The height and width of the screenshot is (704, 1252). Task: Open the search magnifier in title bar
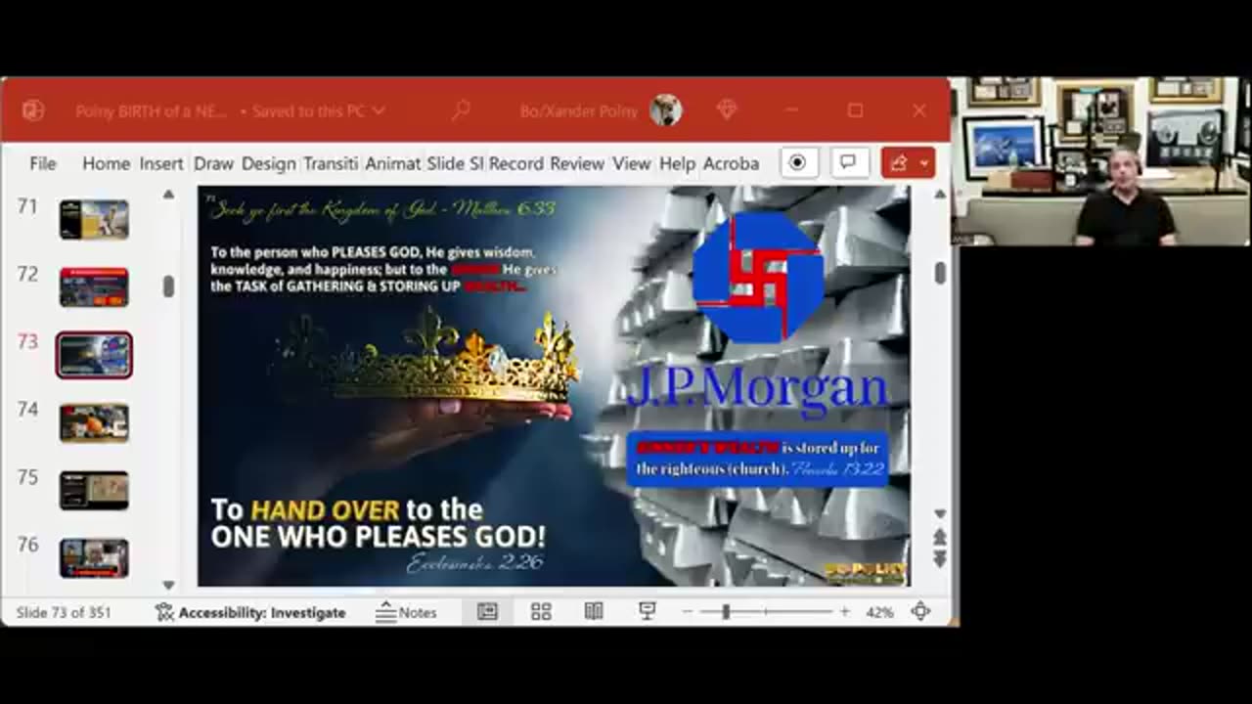(x=461, y=110)
